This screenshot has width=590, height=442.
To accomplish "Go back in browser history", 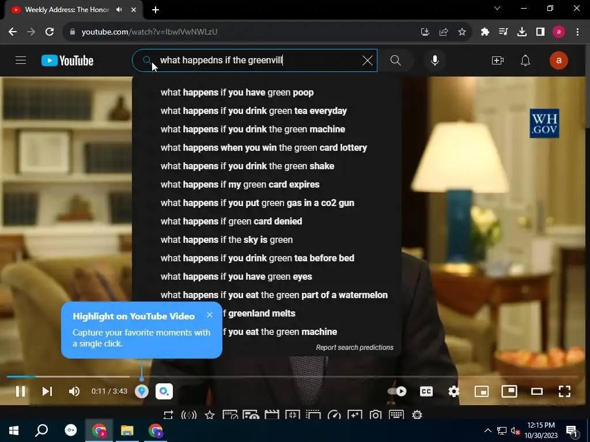I will pos(13,32).
